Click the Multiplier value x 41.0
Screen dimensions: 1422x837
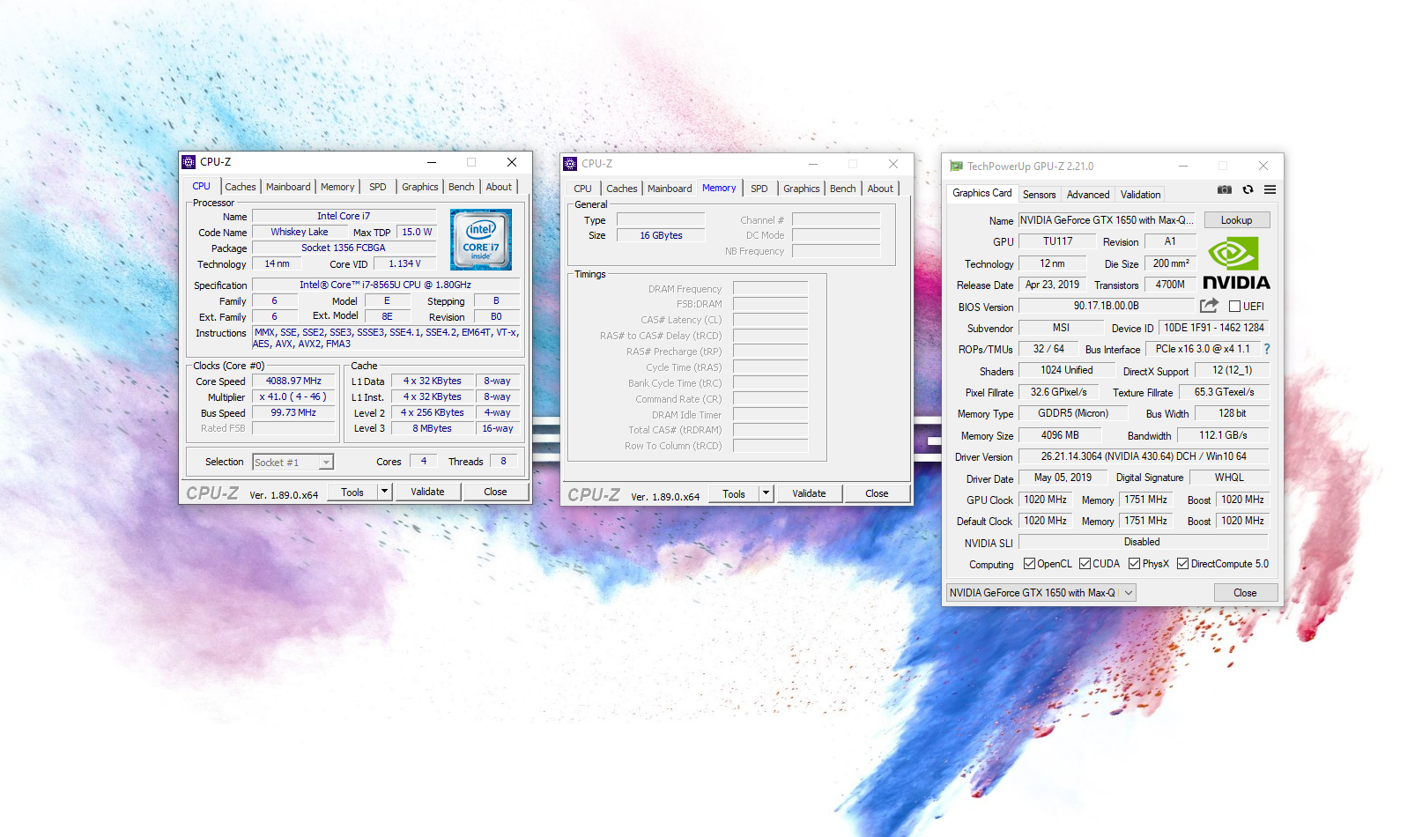293,397
